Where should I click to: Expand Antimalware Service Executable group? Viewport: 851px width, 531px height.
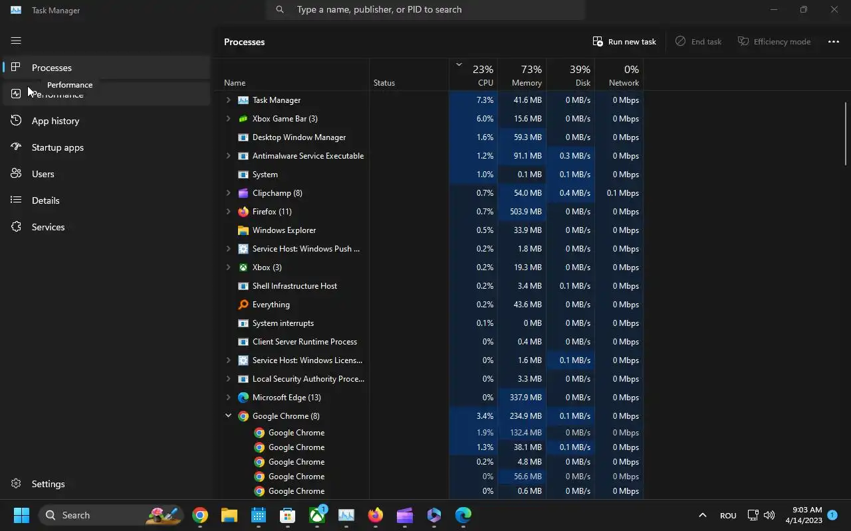pos(228,156)
